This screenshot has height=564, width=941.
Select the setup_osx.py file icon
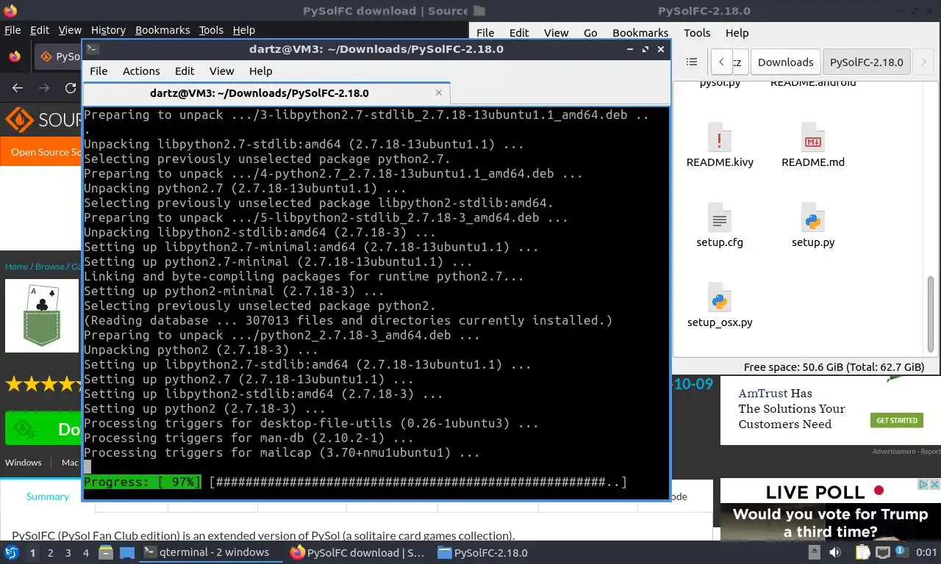pyautogui.click(x=720, y=298)
